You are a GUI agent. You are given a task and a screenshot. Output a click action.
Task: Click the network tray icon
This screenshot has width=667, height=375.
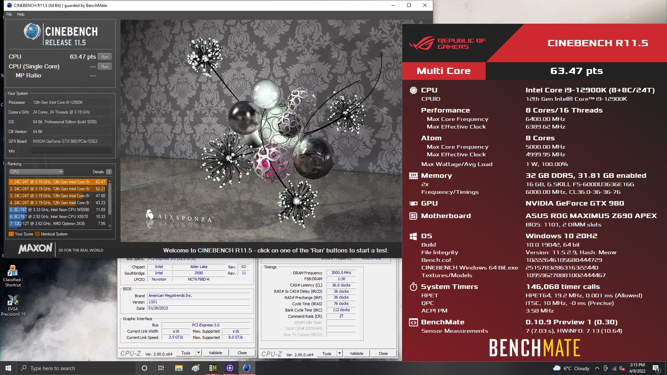pyautogui.click(x=614, y=368)
